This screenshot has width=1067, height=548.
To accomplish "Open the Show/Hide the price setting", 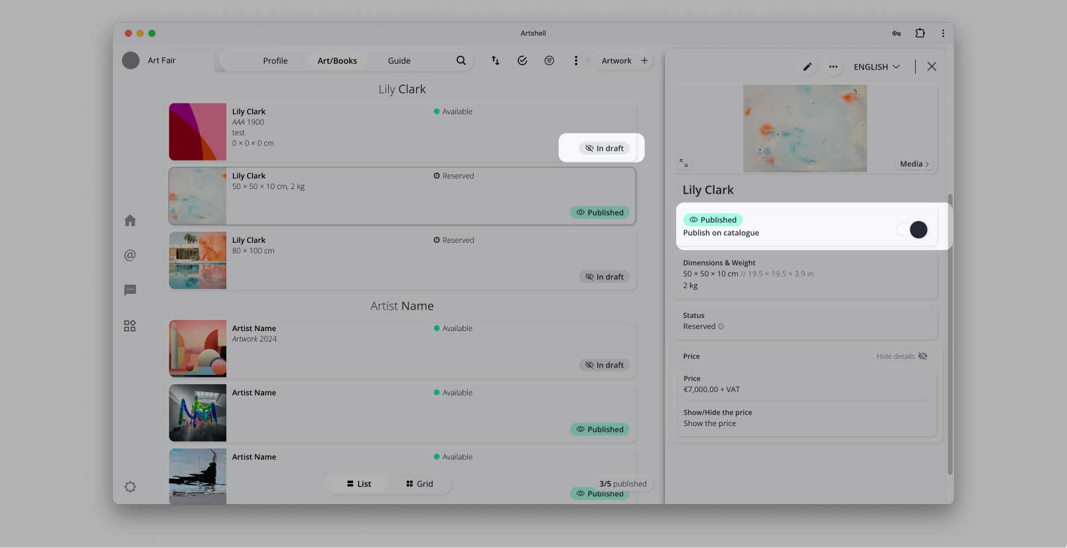I will coord(804,418).
